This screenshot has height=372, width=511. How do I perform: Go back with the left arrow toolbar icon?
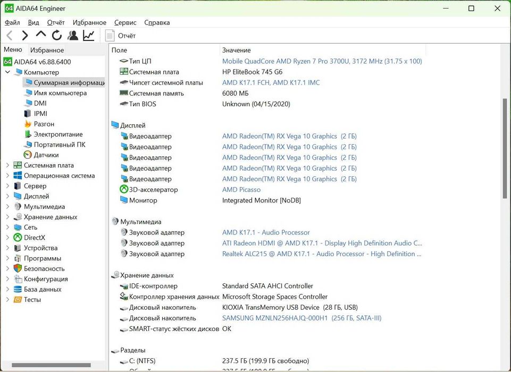[x=10, y=35]
